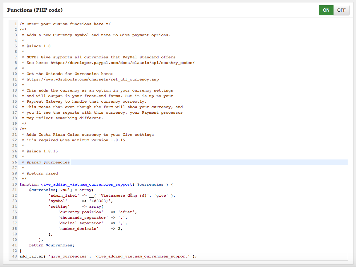356x267 pixels.
Task: Switch the Functions toggle to ON
Action: 326,10
